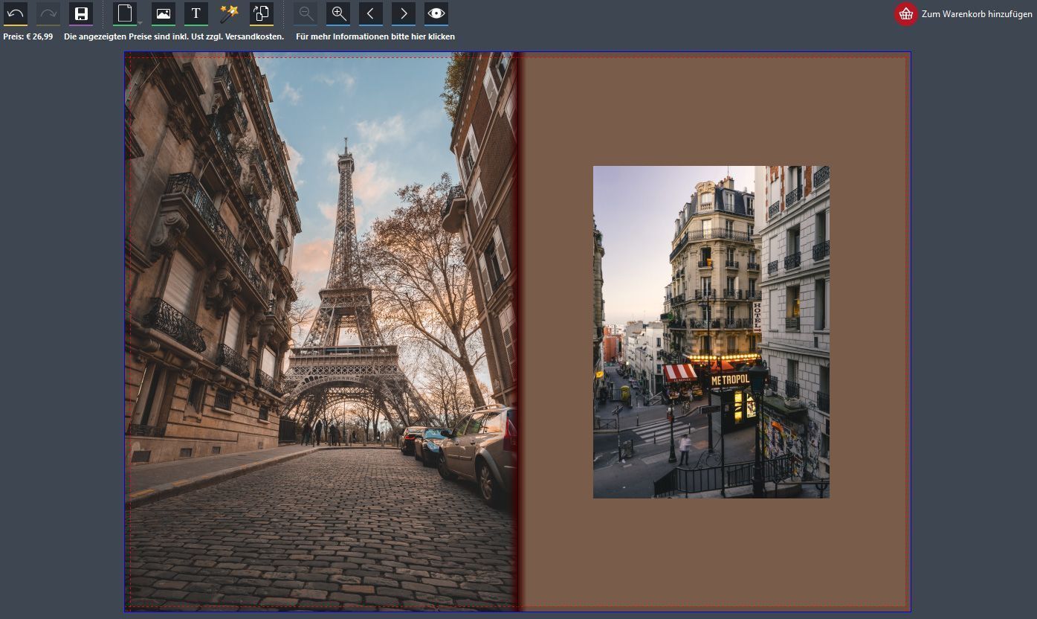Zoom in with the plus magnifier
This screenshot has width=1037, height=619.
[x=338, y=13]
